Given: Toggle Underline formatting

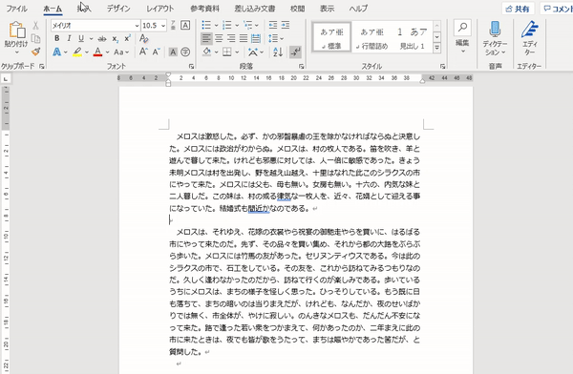Looking at the screenshot, I should click(x=81, y=38).
